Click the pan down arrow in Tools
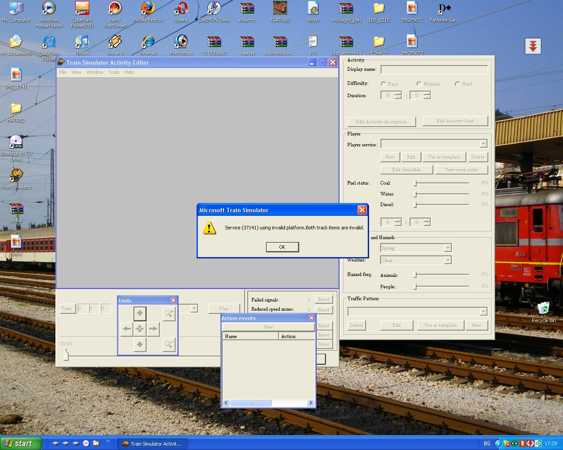The width and height of the screenshot is (563, 450). tap(140, 344)
